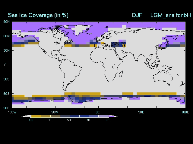This screenshot has height=144, width=193.
Task: Click the 0 equator latitude label
Action: click(5, 65)
